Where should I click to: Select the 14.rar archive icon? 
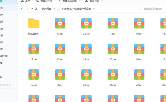[x=86, y=49]
